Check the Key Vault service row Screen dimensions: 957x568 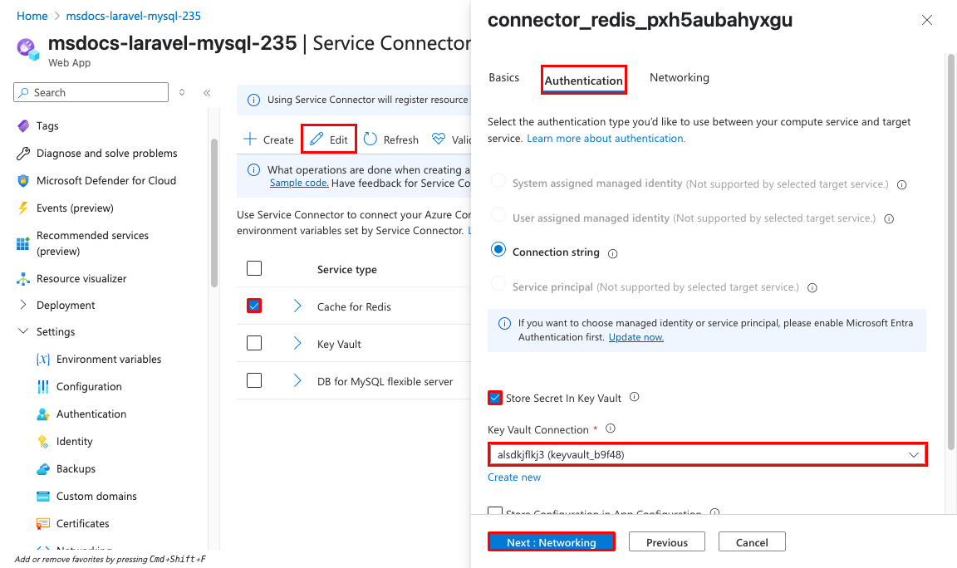click(253, 343)
